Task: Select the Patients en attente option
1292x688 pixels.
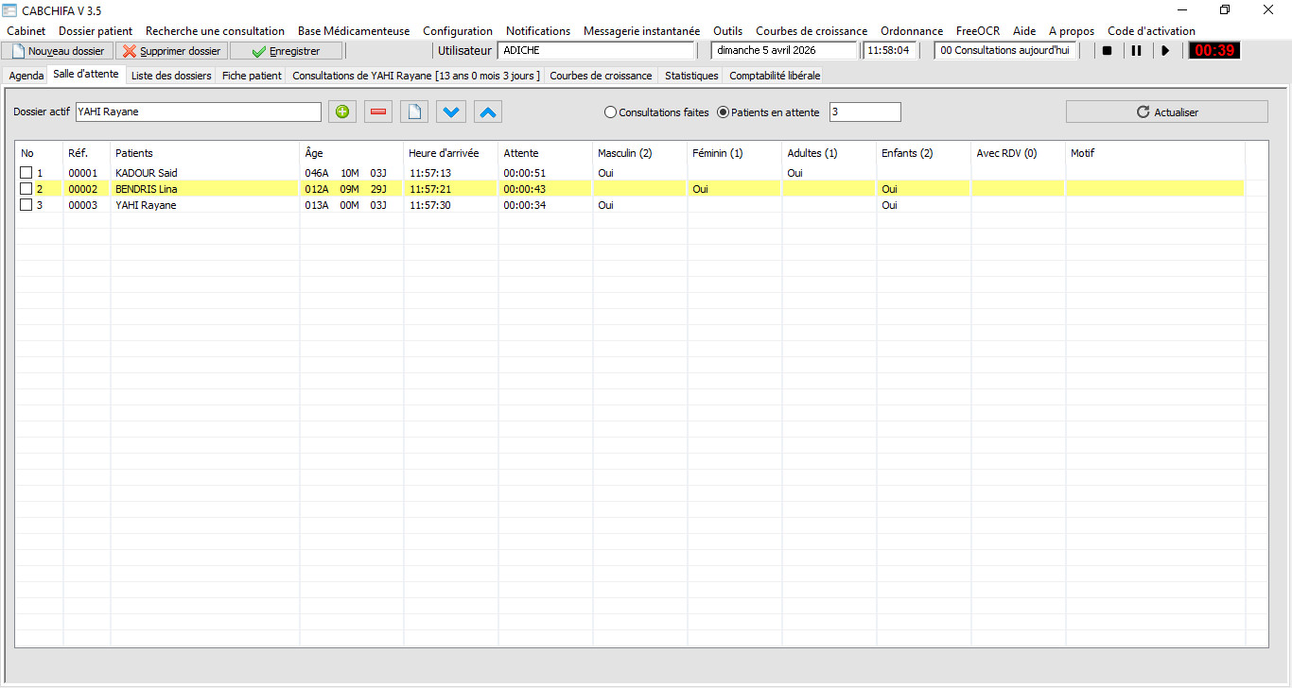Action: (x=724, y=112)
